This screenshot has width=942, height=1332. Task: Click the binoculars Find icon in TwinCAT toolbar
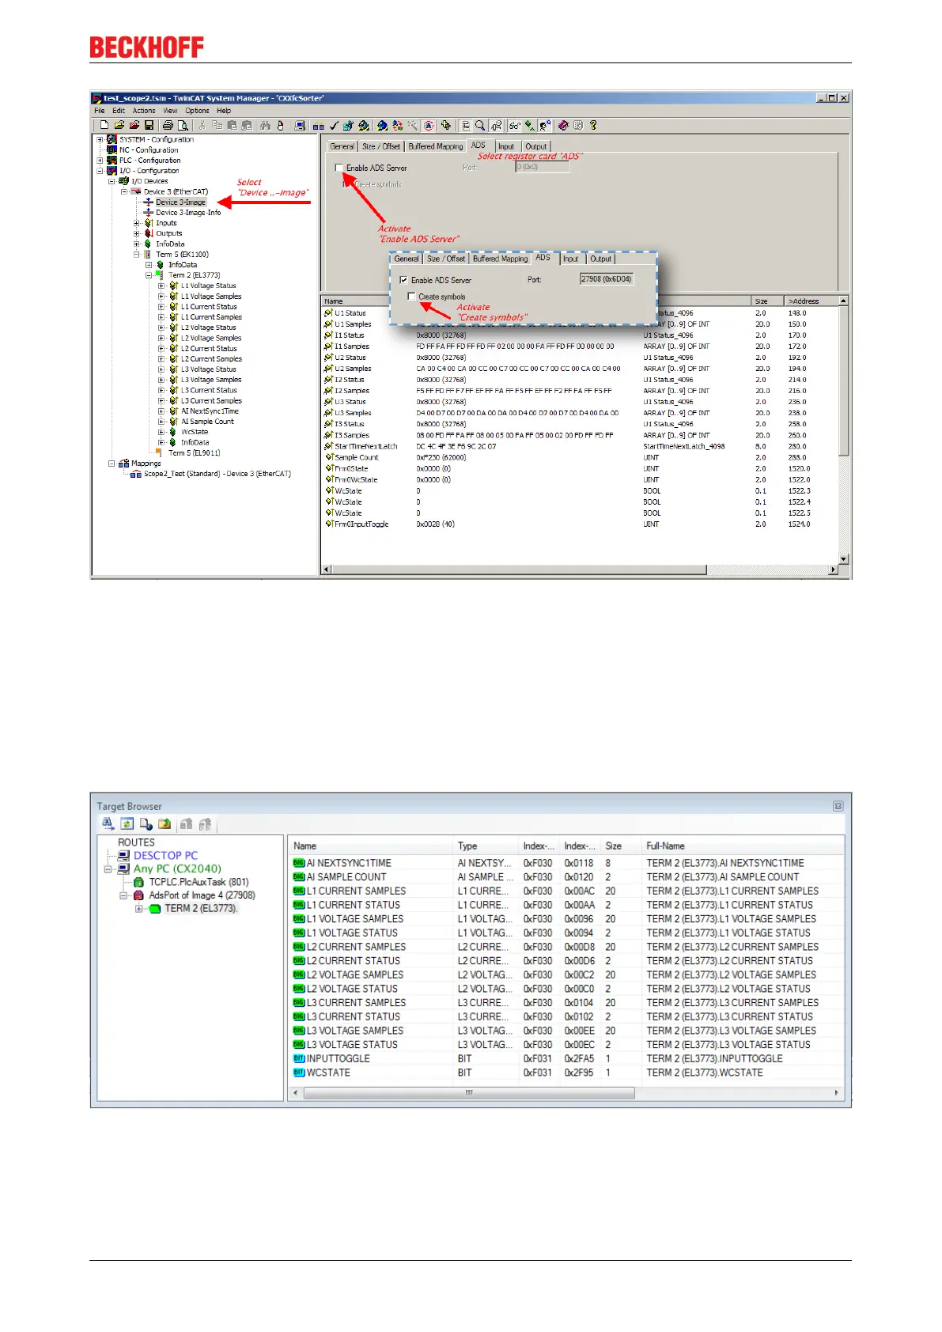click(x=265, y=125)
